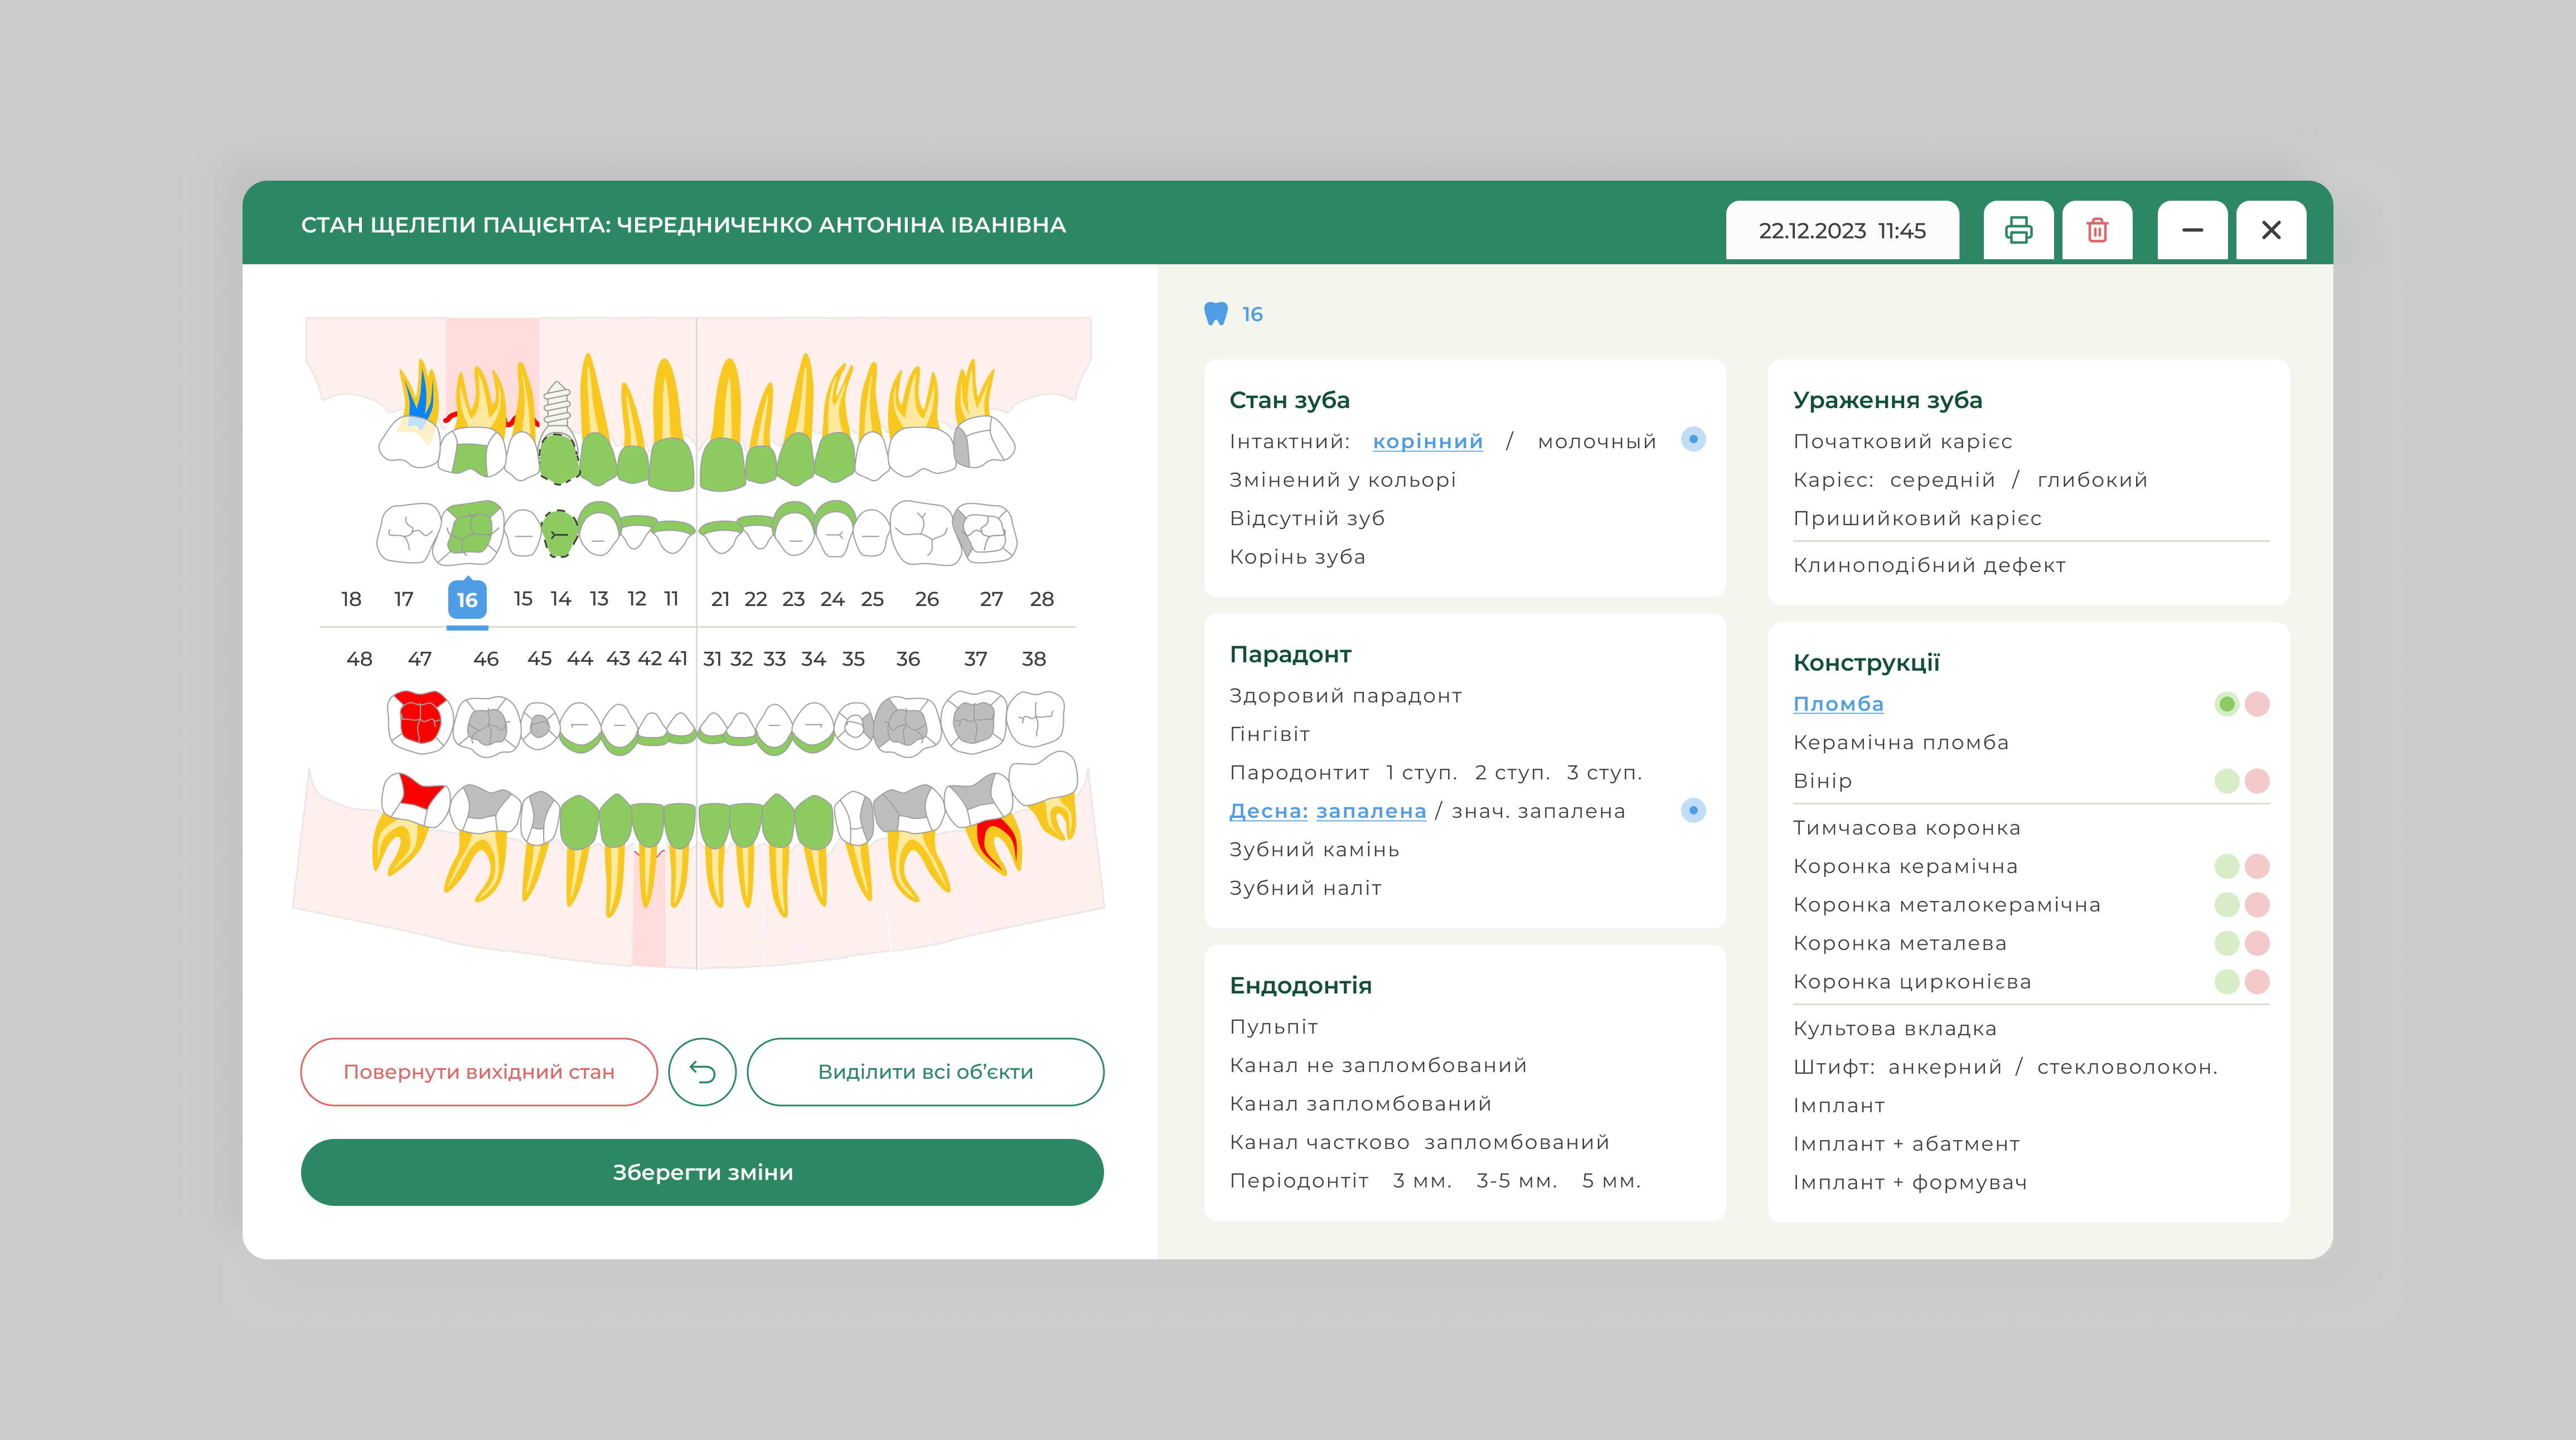The width and height of the screenshot is (2576, 1440).
Task: Click green dot for Коронка цирконієва
Action: [2226, 982]
